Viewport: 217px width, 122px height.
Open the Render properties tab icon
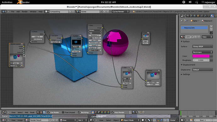188,16
